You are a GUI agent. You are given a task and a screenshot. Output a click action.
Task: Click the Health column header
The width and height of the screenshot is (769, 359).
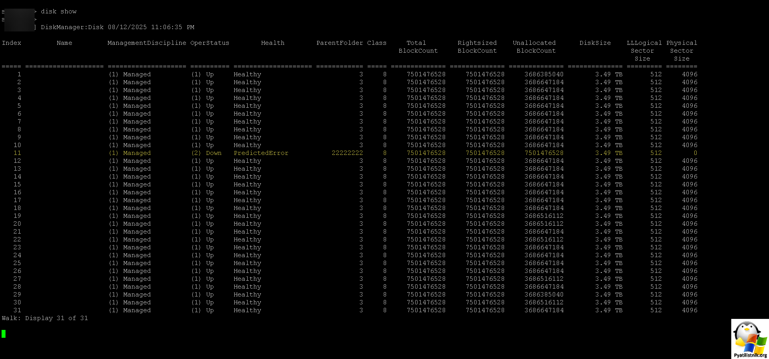(x=273, y=43)
